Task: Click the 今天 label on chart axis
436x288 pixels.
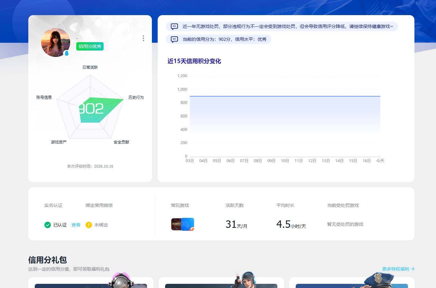Action: (x=380, y=161)
